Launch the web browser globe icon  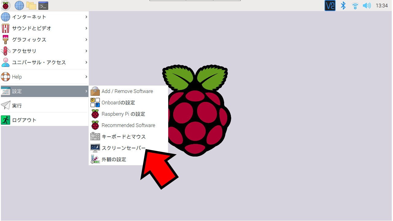[19, 6]
